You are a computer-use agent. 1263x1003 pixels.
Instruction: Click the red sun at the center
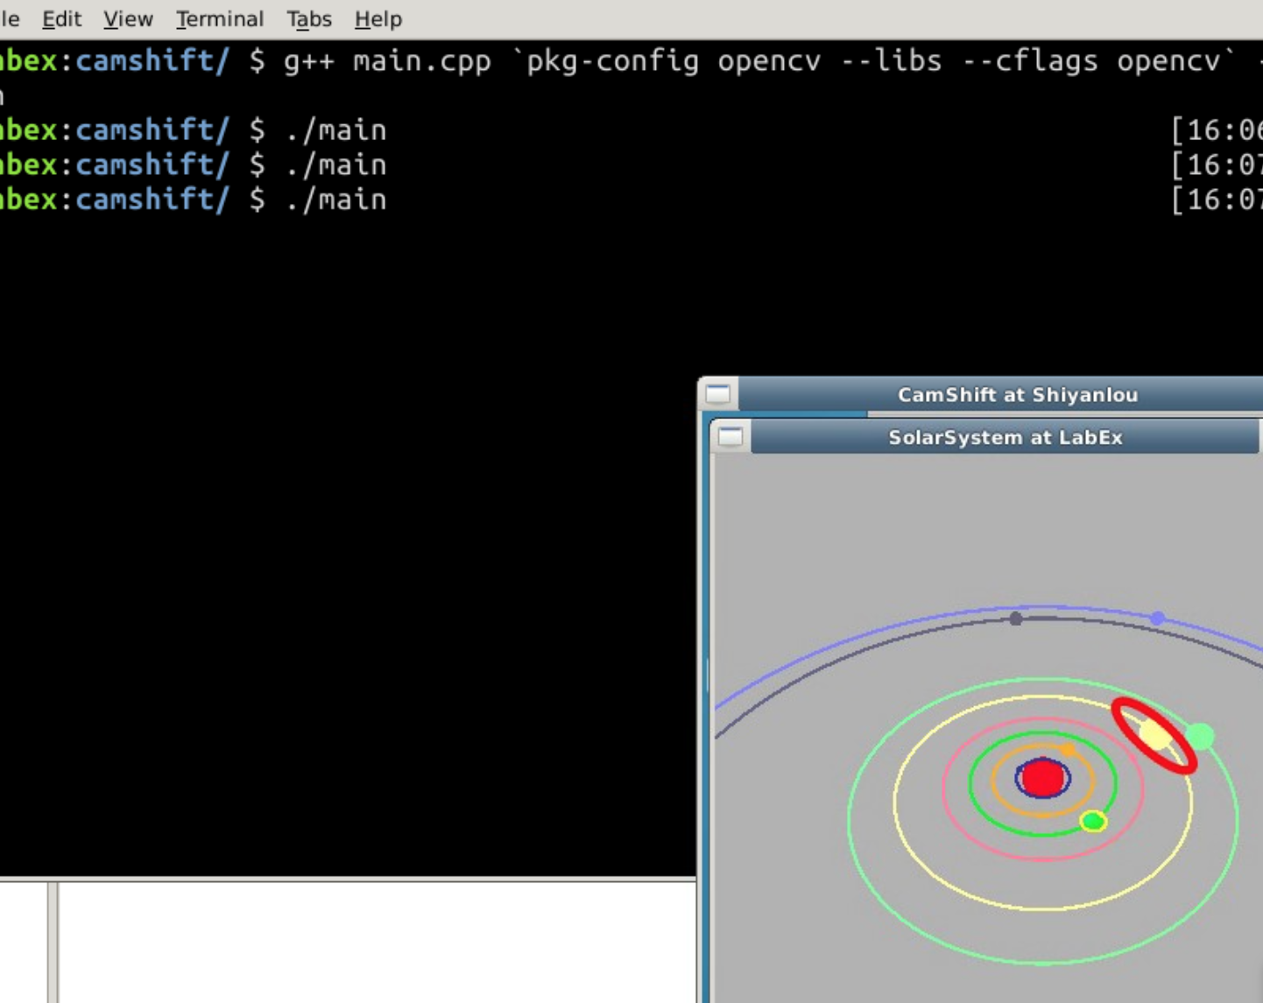coord(1042,778)
